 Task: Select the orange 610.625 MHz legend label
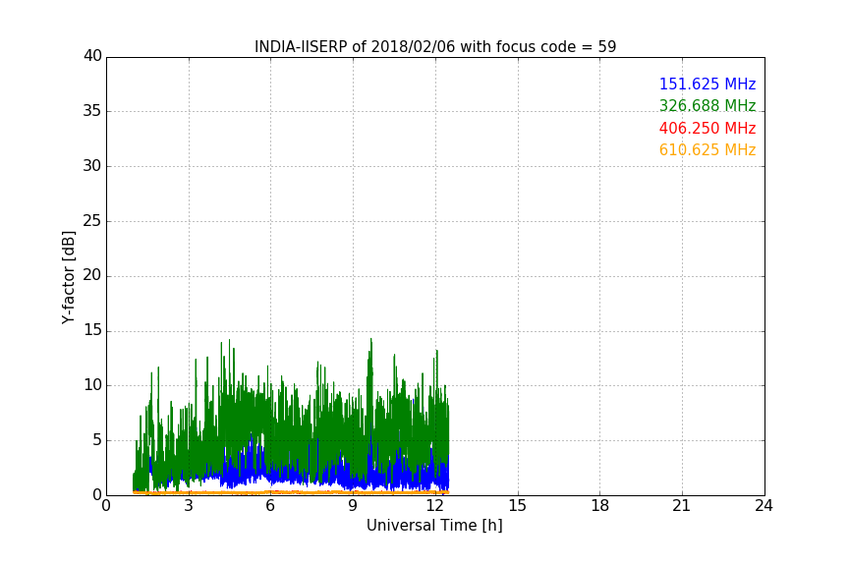click(x=707, y=150)
